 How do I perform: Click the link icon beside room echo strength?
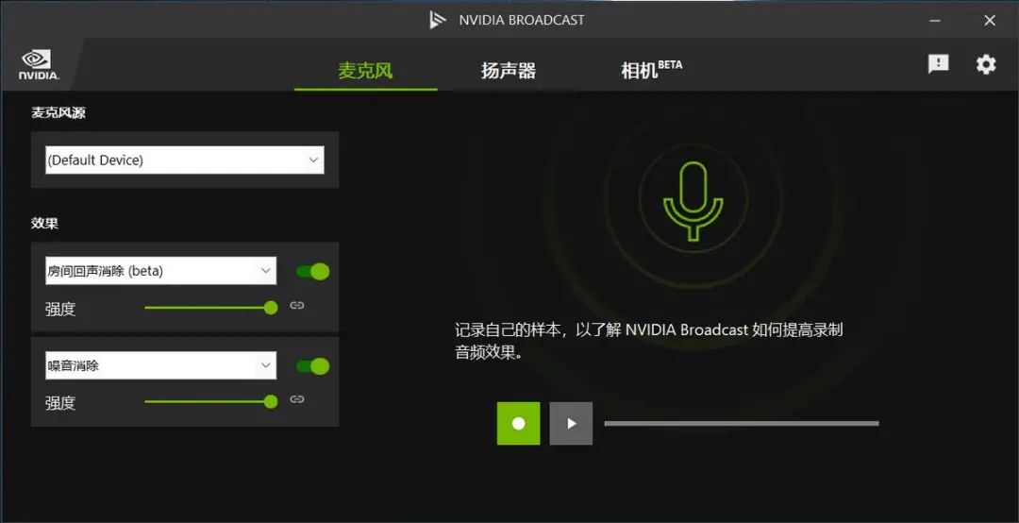(297, 306)
